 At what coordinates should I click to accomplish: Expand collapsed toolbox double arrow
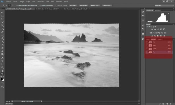tap(1, 8)
